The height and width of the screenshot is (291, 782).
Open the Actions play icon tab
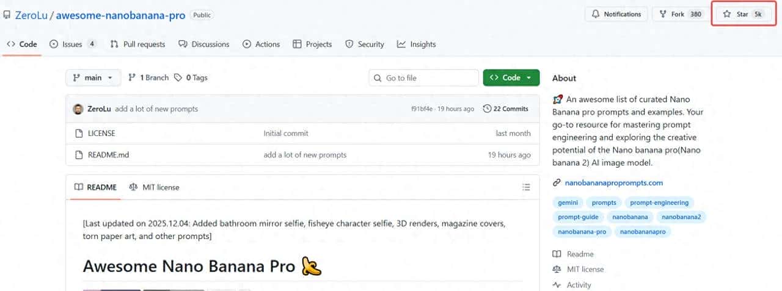click(x=247, y=44)
